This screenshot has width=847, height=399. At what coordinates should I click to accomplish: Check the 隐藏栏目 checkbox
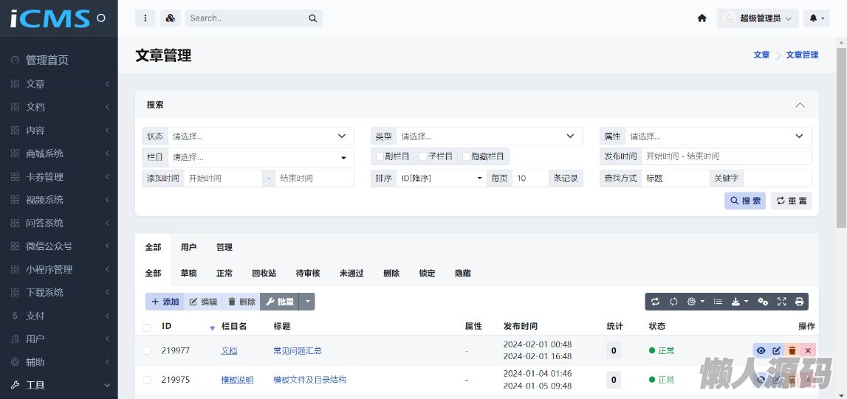466,156
